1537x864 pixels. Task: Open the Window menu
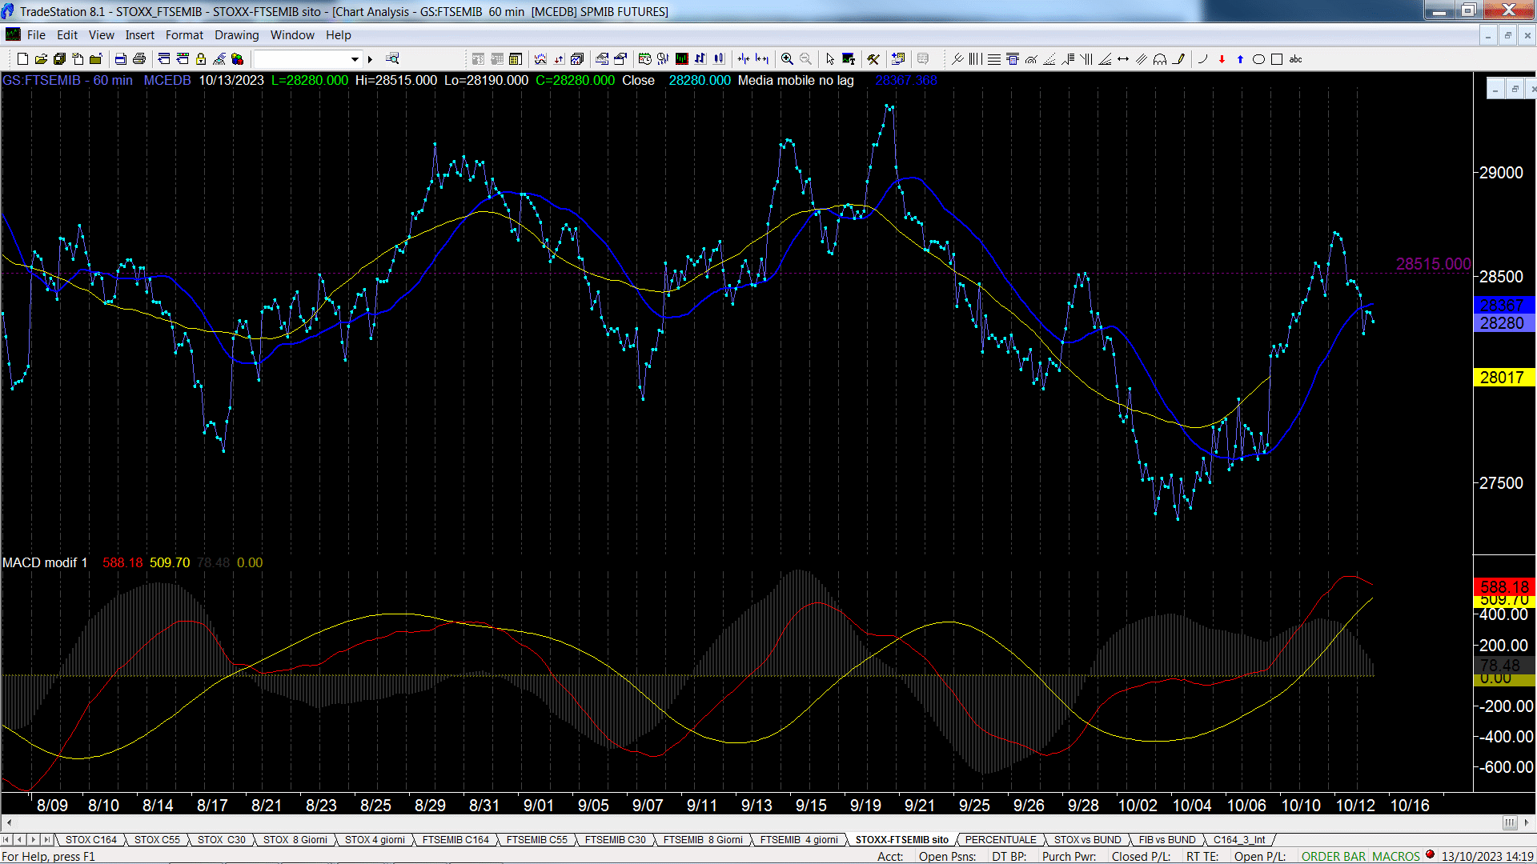[292, 35]
